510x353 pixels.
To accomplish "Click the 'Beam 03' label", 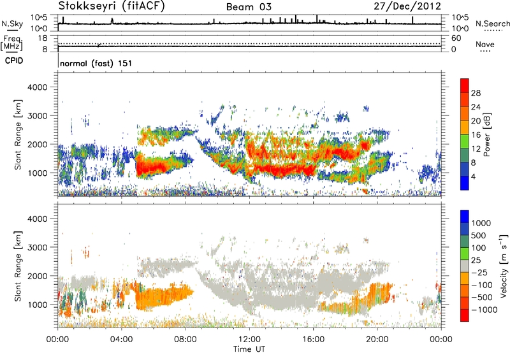I will (x=249, y=7).
